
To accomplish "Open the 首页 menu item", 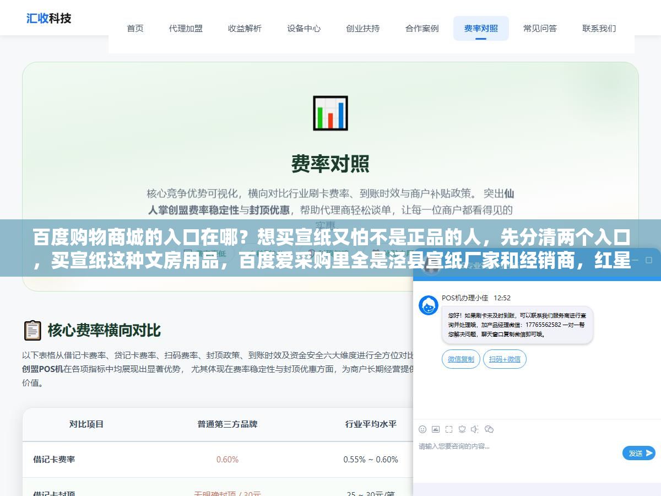I will (135, 28).
